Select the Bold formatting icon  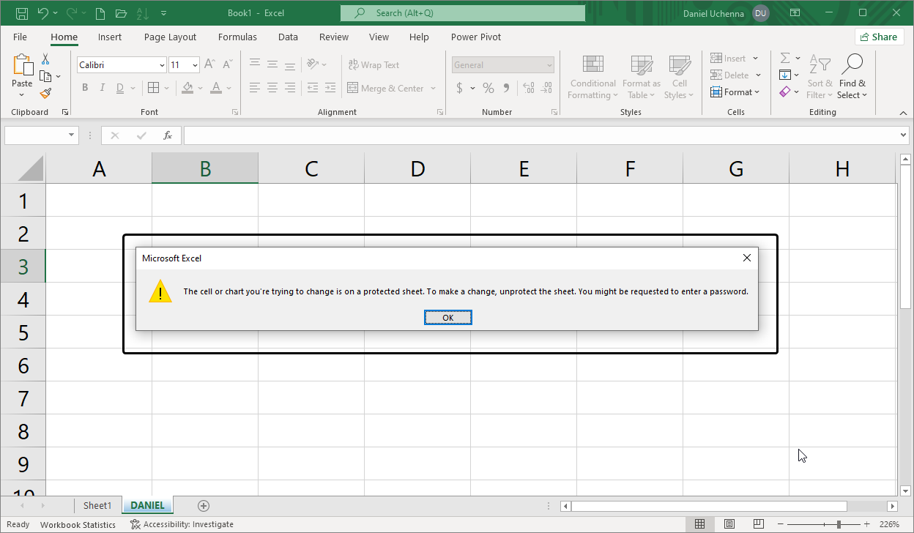[x=84, y=87]
